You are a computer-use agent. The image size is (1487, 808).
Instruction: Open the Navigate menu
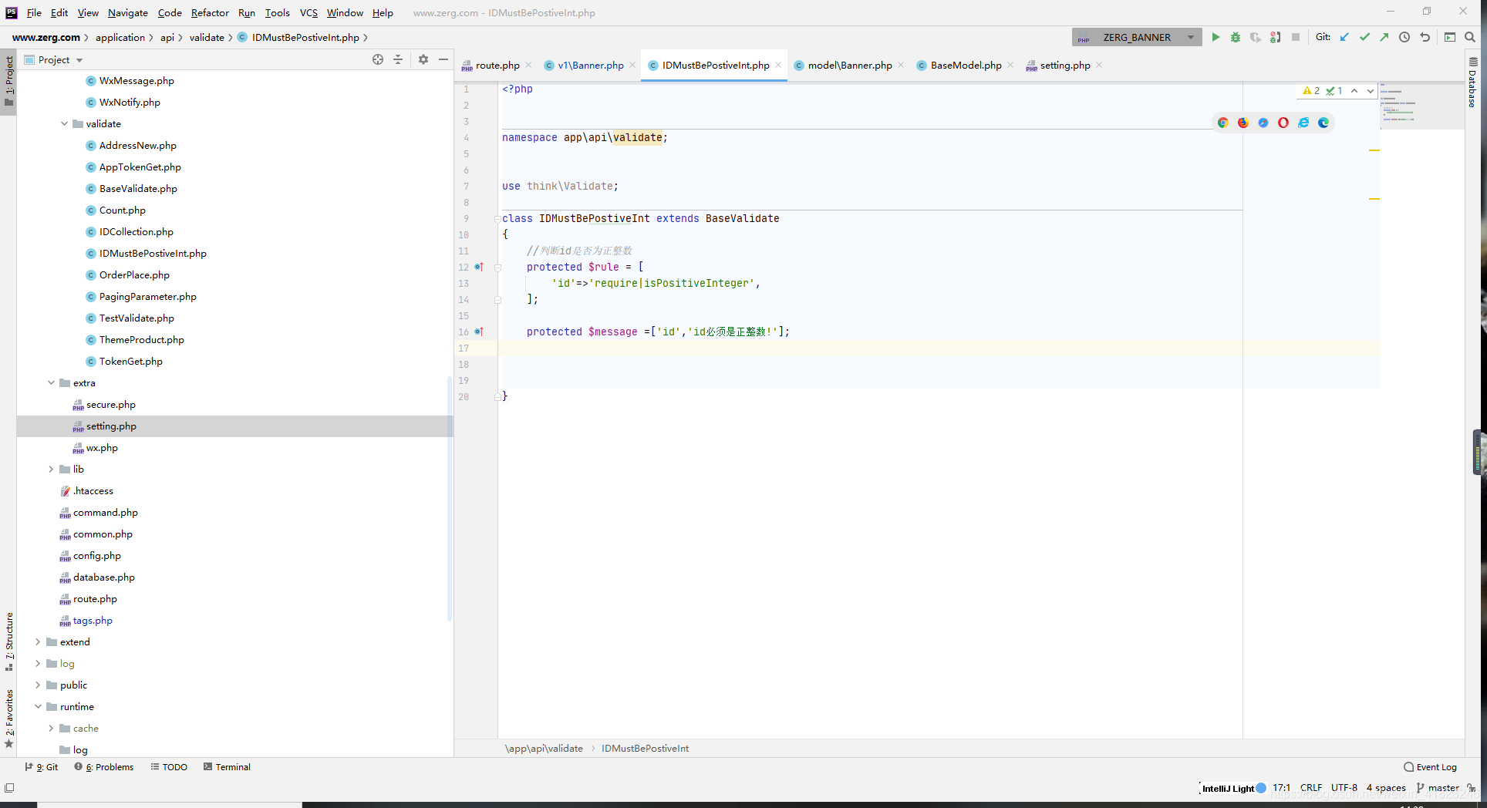[x=128, y=12]
